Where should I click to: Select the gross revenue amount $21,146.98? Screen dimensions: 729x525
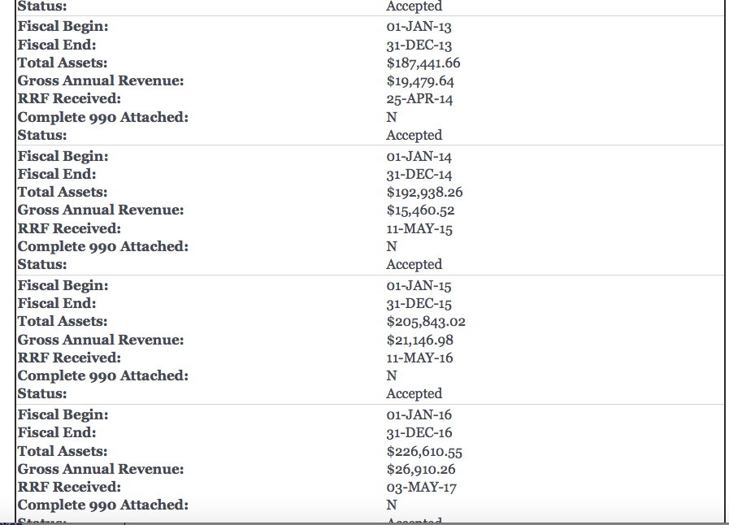pyautogui.click(x=420, y=340)
